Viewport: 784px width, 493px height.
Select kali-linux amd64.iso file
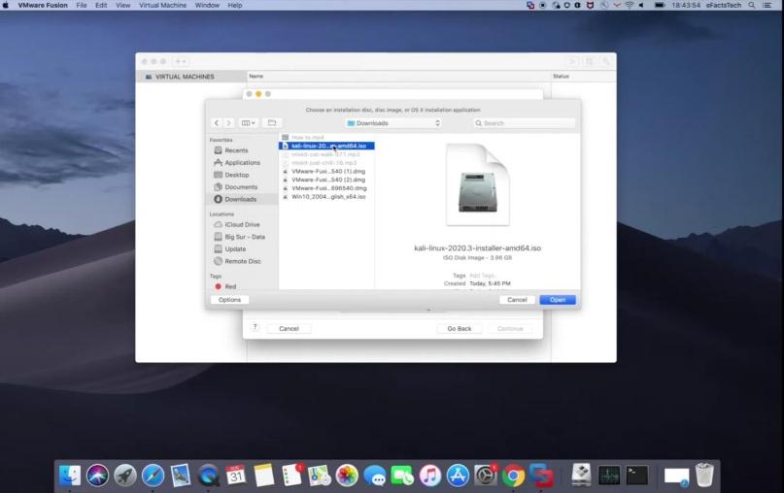(326, 146)
